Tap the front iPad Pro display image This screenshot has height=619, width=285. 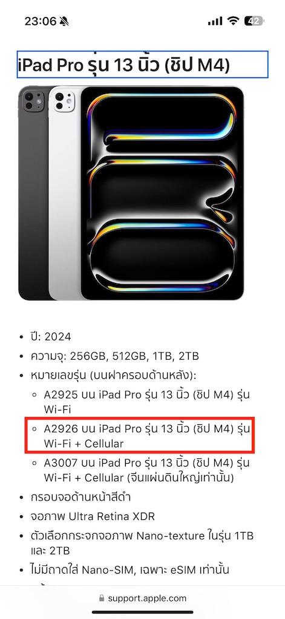pyautogui.click(x=162, y=193)
